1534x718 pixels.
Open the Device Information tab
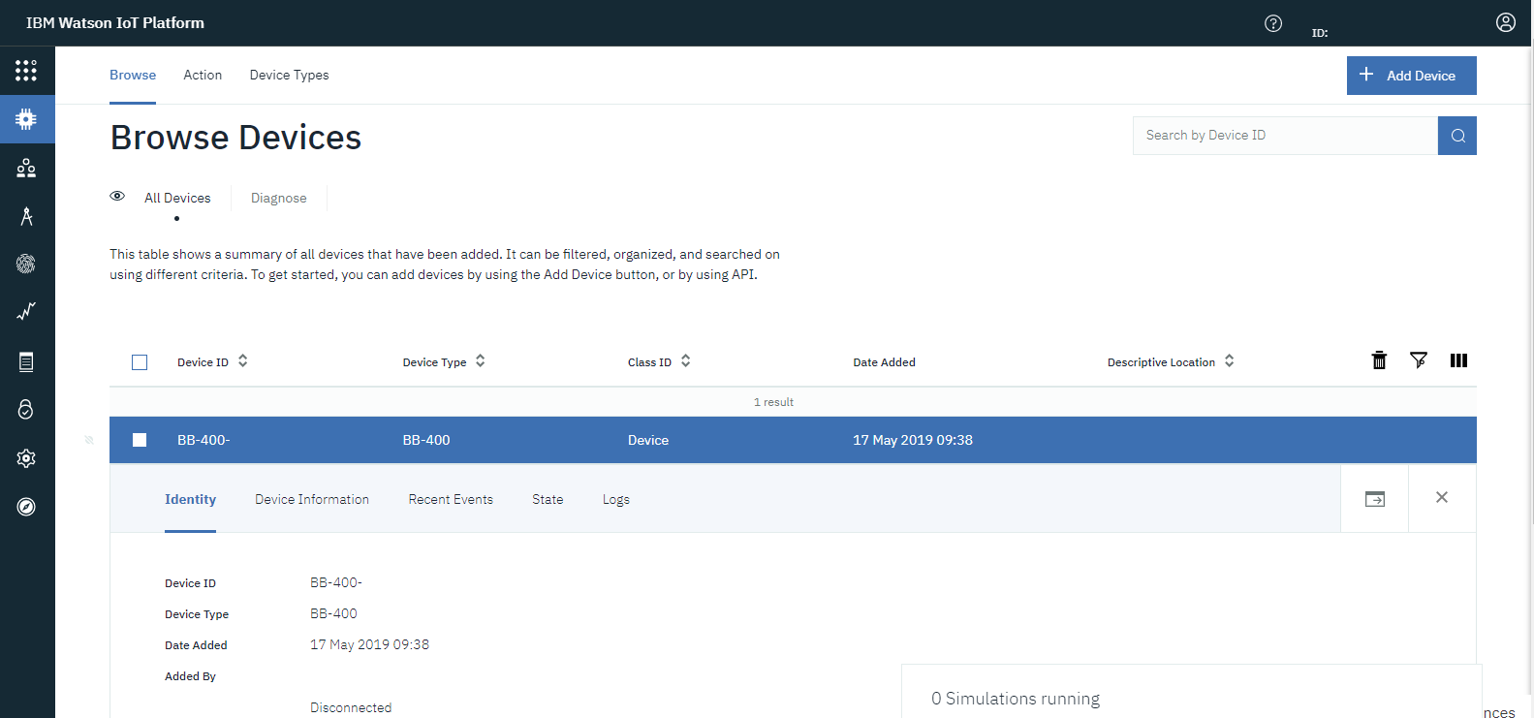pyautogui.click(x=312, y=499)
